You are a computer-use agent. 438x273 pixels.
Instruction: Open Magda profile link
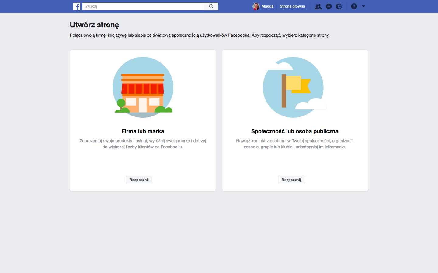pos(267,6)
